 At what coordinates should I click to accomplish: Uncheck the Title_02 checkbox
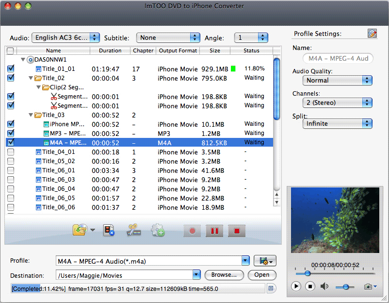(11, 78)
